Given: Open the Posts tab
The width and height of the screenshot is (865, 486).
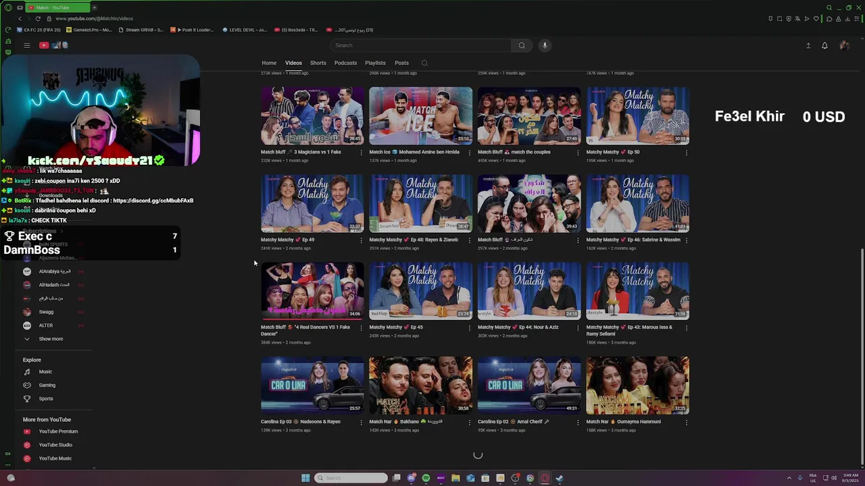Looking at the screenshot, I should click(x=401, y=63).
